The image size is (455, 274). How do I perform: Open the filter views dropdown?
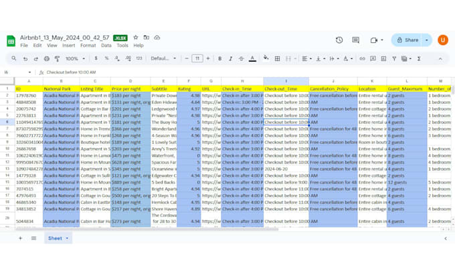406,59
